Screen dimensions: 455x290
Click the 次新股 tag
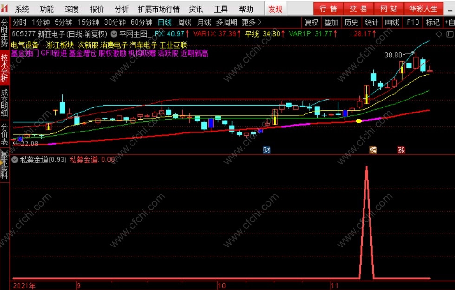pyautogui.click(x=88, y=45)
